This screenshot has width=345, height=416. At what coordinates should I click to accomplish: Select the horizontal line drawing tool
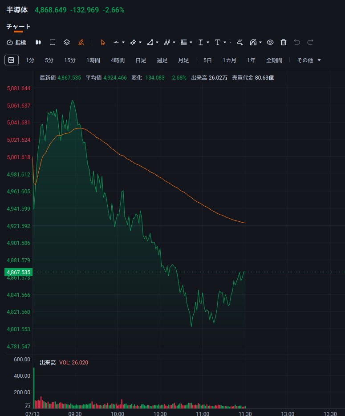[116, 43]
